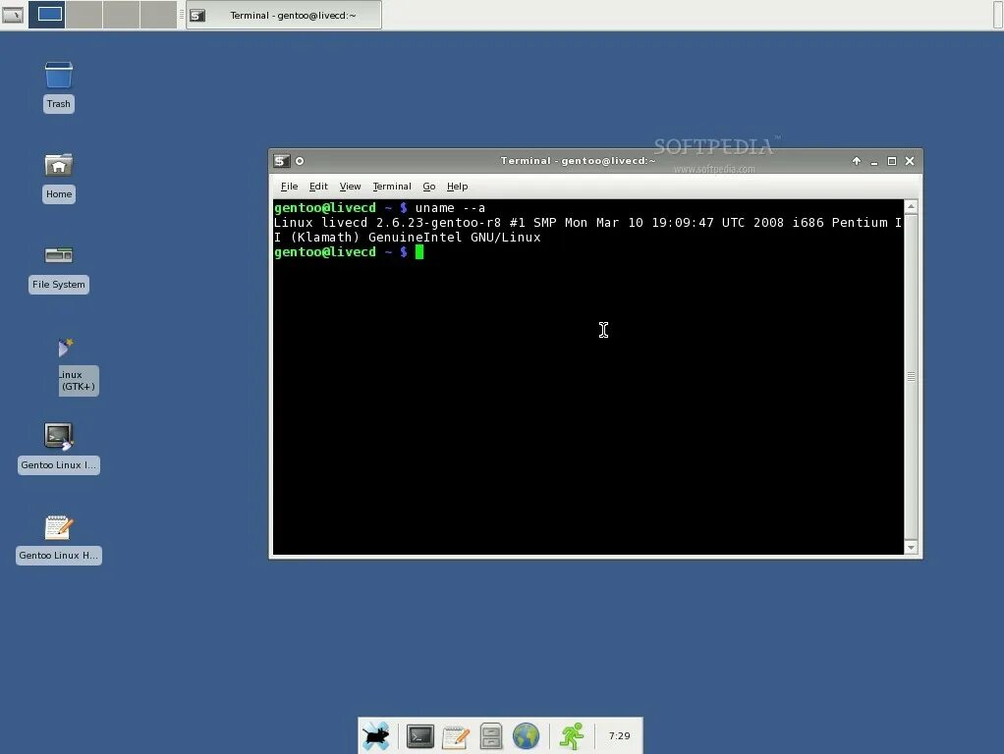Launch text editor from bottom panel notepad icon

(x=456, y=736)
